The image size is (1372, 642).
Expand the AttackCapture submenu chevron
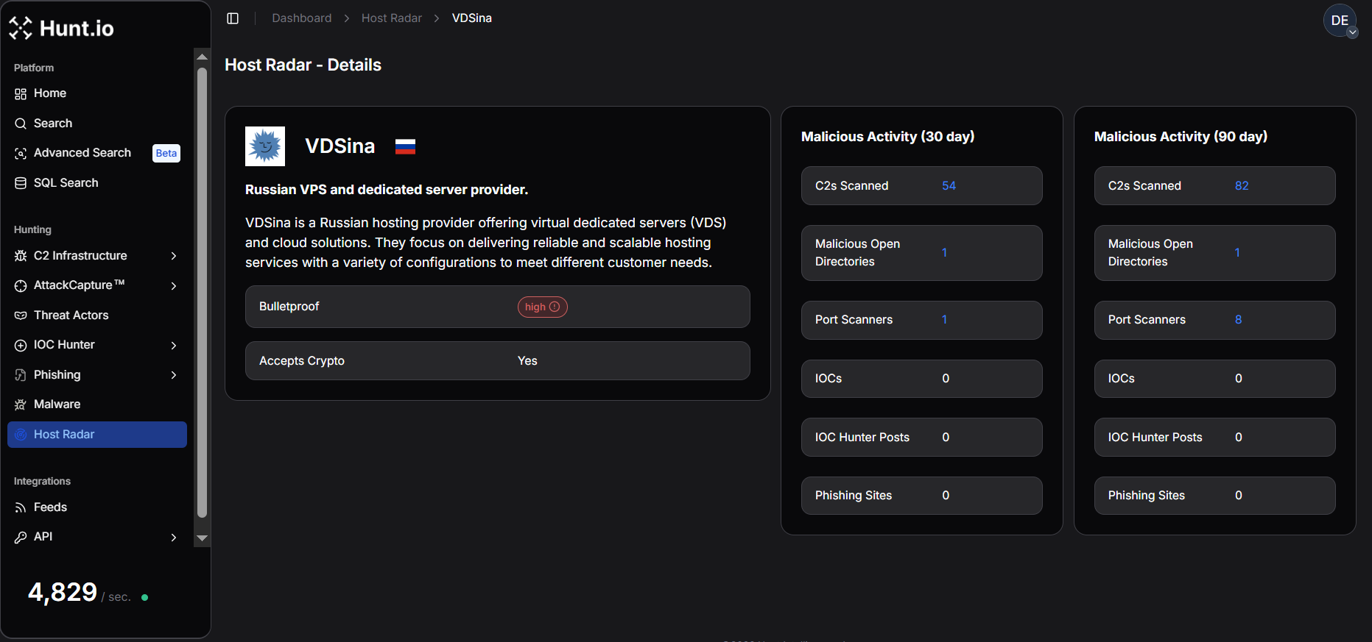click(x=174, y=285)
